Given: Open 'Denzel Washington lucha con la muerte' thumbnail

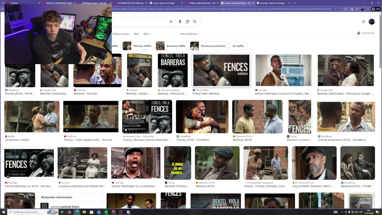Looking at the screenshot, I should coord(283,70).
